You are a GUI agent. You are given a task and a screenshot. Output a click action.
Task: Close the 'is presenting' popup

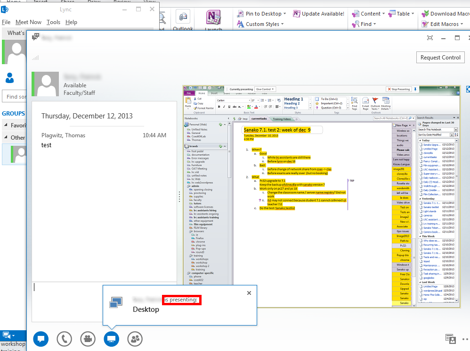click(x=249, y=293)
